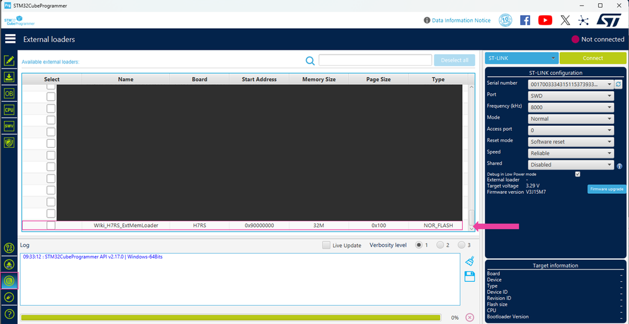Image resolution: width=629 pixels, height=324 pixels.
Task: Click the STM32CubeProgrammer API log line
Action: (93, 257)
